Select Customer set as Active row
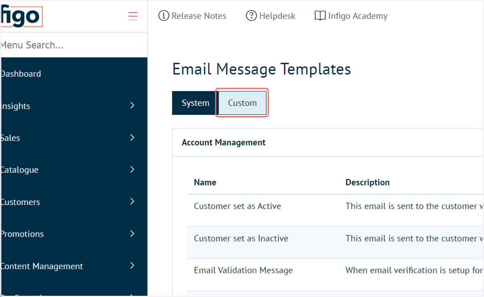This screenshot has height=297, width=484. pyautogui.click(x=335, y=210)
